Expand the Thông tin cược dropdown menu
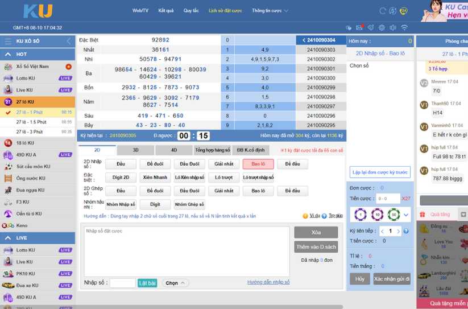Viewport: 468px width, 309px height. 270,11
